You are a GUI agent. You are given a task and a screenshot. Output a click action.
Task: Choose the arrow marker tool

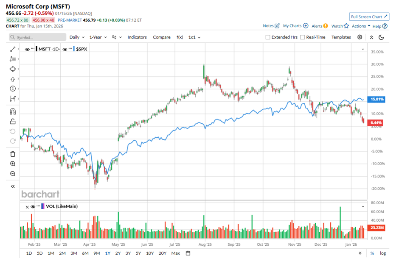pyautogui.click(x=12, y=79)
